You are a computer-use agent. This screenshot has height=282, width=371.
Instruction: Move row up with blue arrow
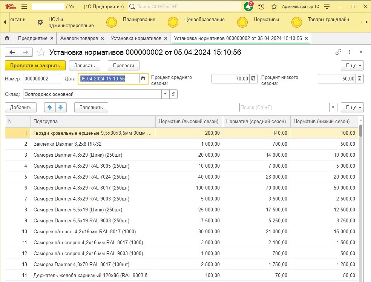(49, 107)
